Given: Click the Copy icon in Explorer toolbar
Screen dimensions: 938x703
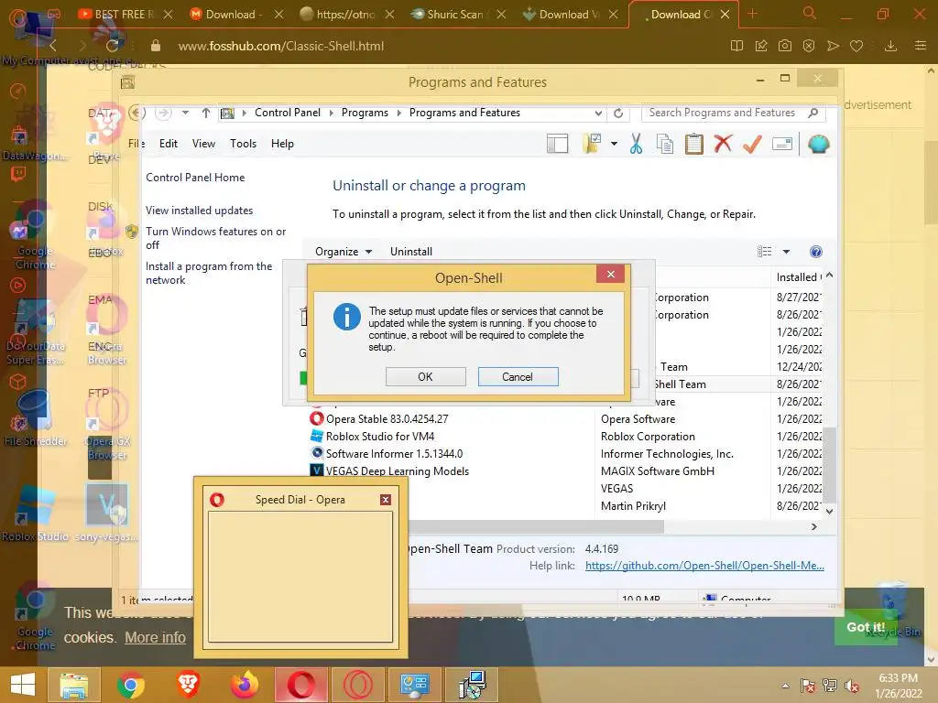Looking at the screenshot, I should pos(665,144).
